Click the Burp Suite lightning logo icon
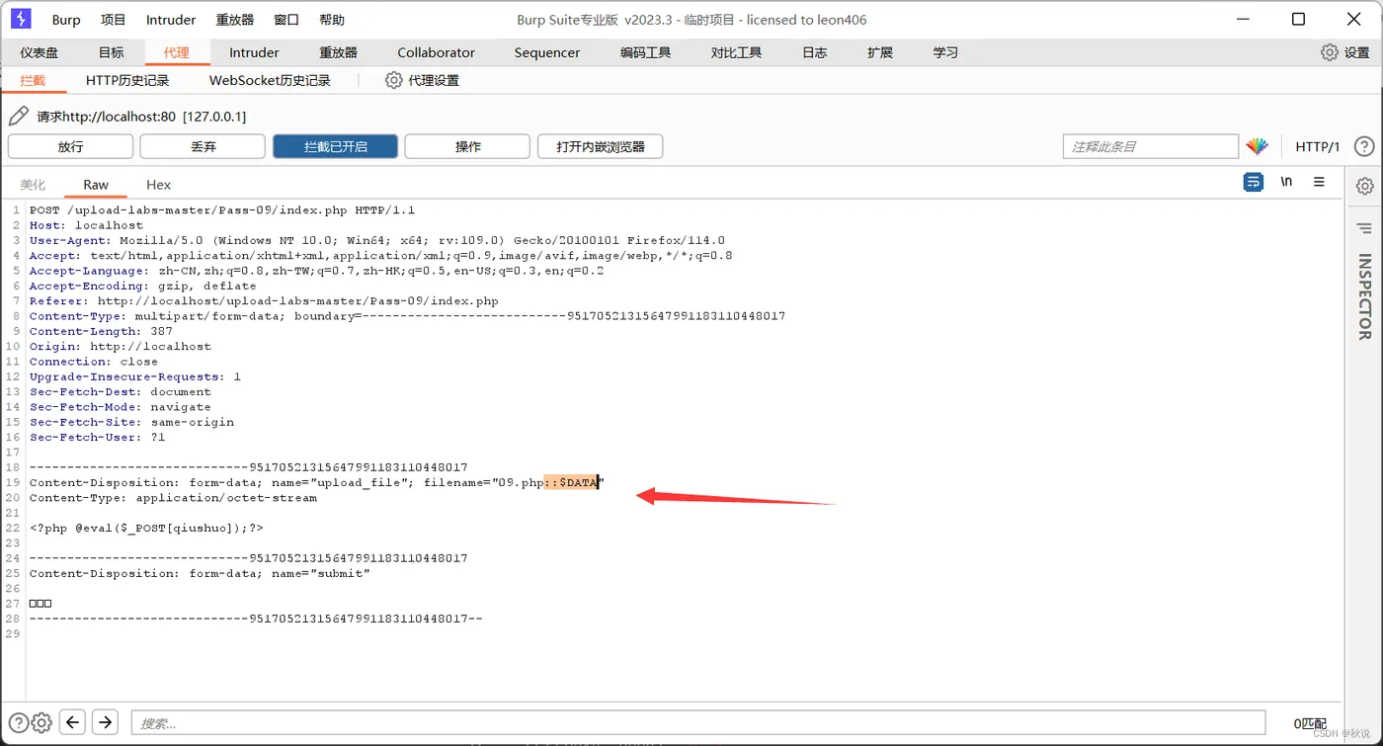Screen dimensions: 1383x746 [x=20, y=19]
